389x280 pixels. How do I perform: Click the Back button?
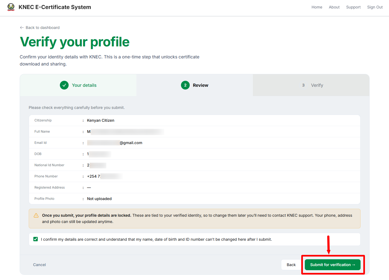[291, 265]
